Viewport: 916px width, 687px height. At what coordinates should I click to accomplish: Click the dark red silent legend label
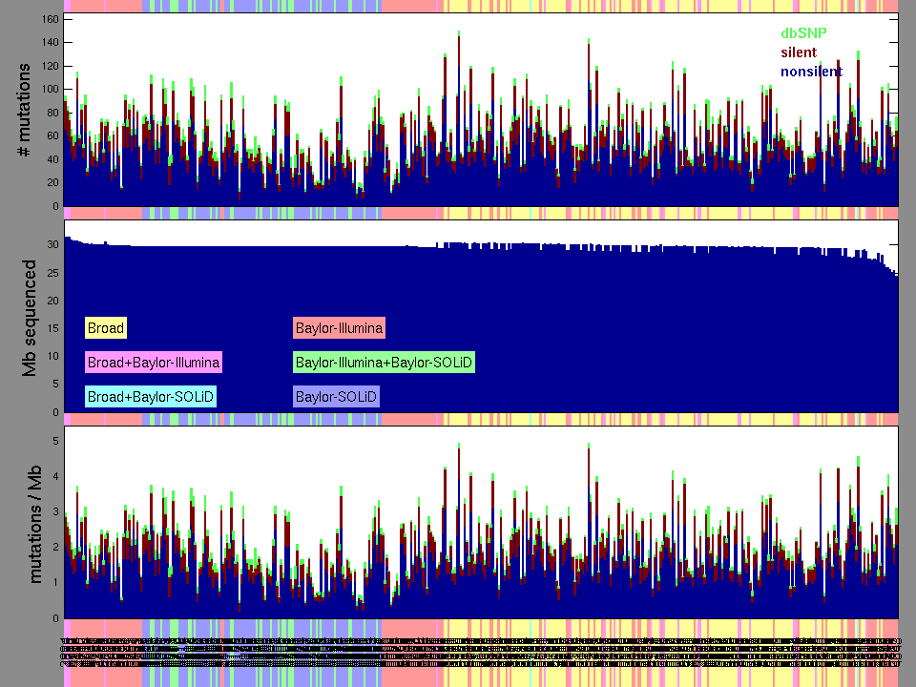click(x=799, y=52)
